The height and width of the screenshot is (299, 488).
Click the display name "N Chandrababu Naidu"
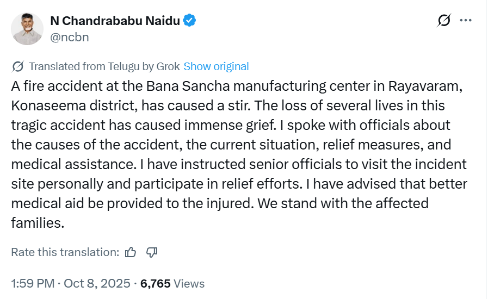pos(115,21)
